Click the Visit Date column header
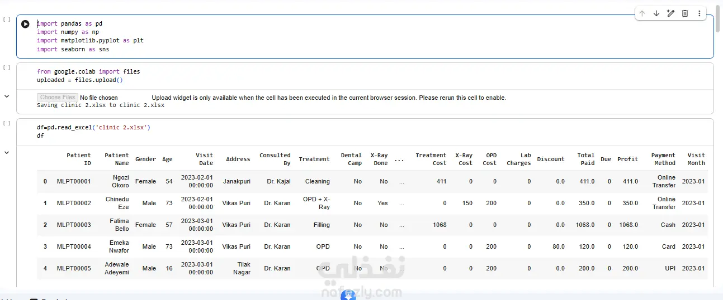 pos(204,159)
